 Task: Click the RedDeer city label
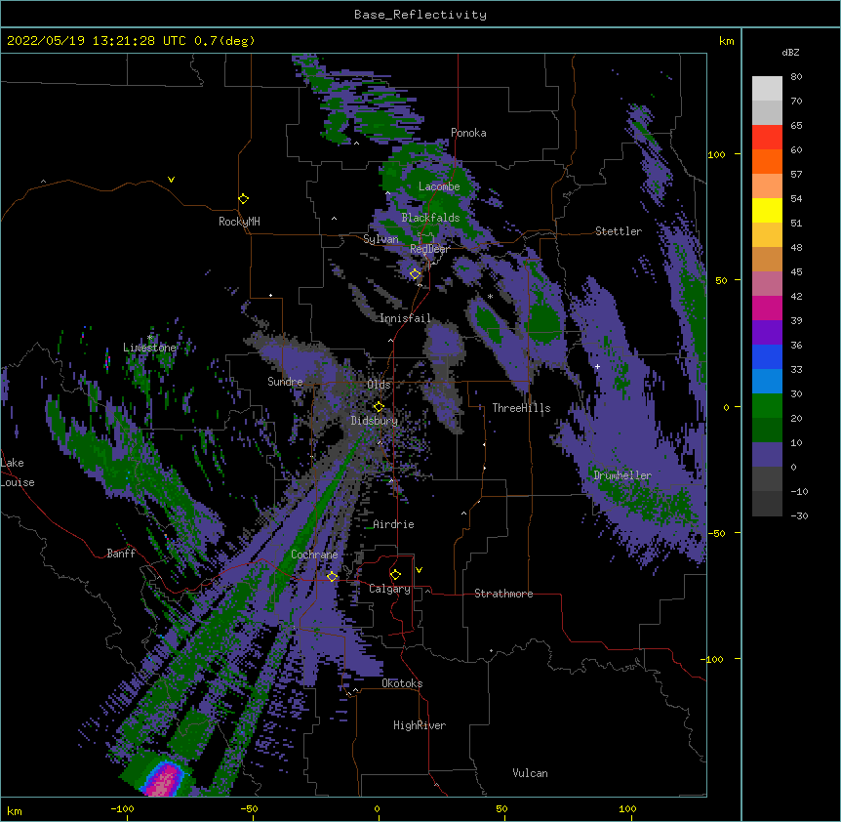429,249
